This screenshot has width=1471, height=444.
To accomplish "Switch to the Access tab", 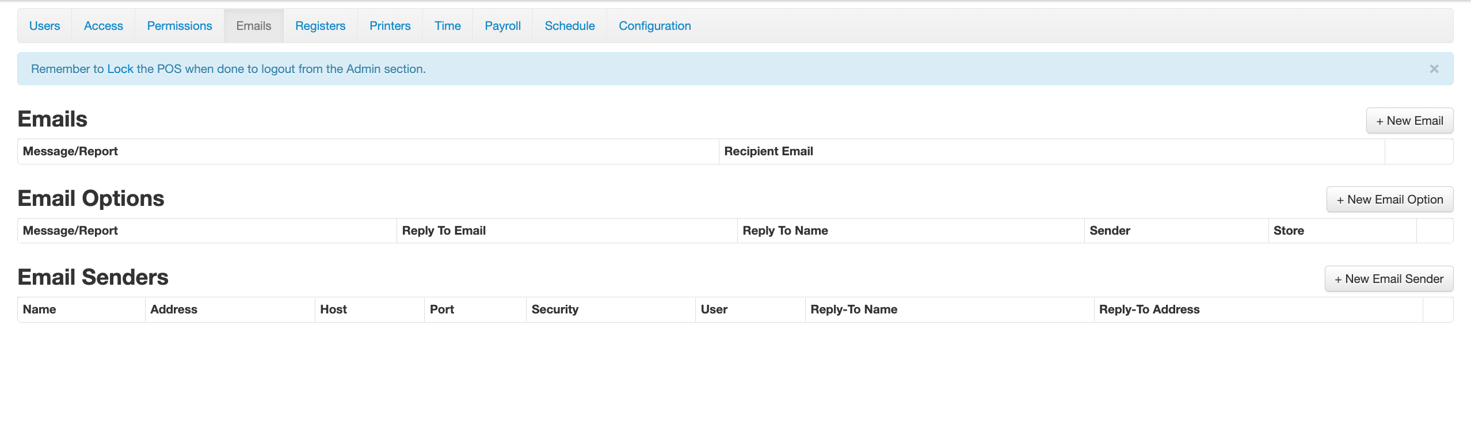I will coord(103,26).
